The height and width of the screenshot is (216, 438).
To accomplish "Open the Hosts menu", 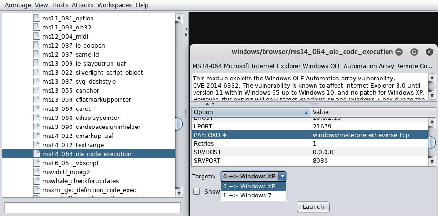I will point(60,5).
